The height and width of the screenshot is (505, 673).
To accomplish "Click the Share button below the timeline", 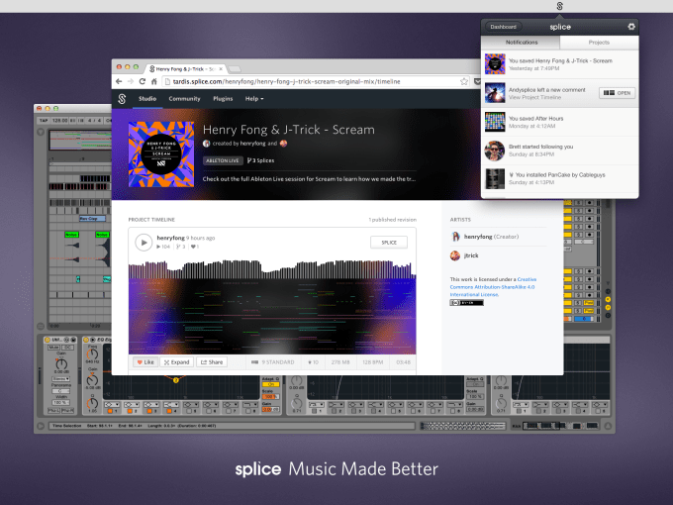I will (212, 362).
